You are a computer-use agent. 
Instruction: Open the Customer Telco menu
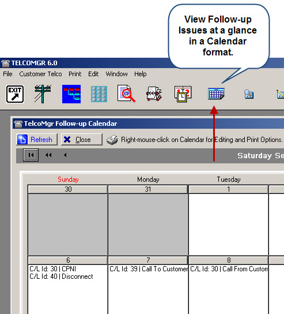(40, 74)
